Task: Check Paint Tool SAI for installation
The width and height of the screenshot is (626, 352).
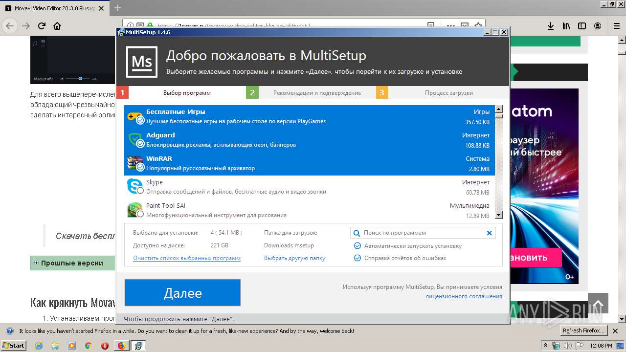Action: click(140, 214)
